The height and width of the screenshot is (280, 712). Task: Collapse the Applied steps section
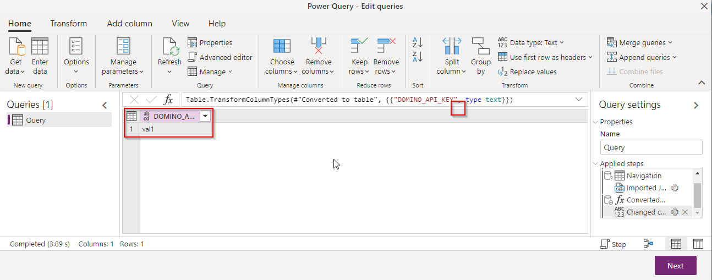pyautogui.click(x=596, y=164)
